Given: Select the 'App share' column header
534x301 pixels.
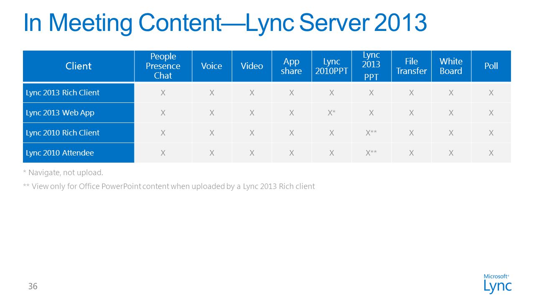Looking at the screenshot, I should 291,66.
